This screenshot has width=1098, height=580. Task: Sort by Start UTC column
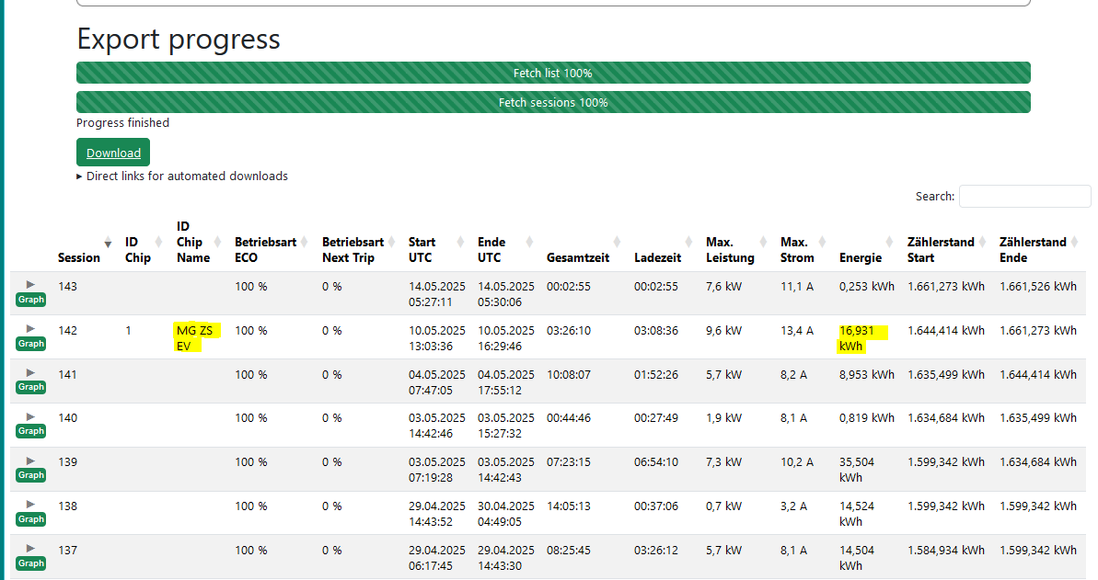(x=422, y=250)
